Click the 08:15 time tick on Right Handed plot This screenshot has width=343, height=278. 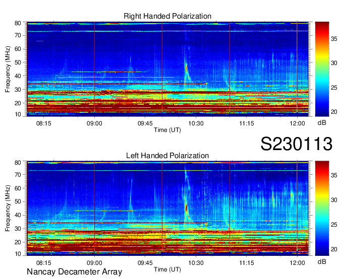tap(44, 123)
